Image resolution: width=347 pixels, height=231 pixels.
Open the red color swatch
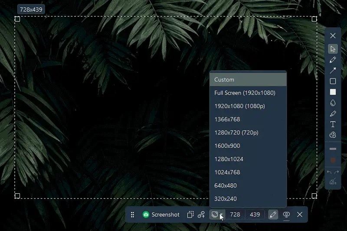click(333, 160)
